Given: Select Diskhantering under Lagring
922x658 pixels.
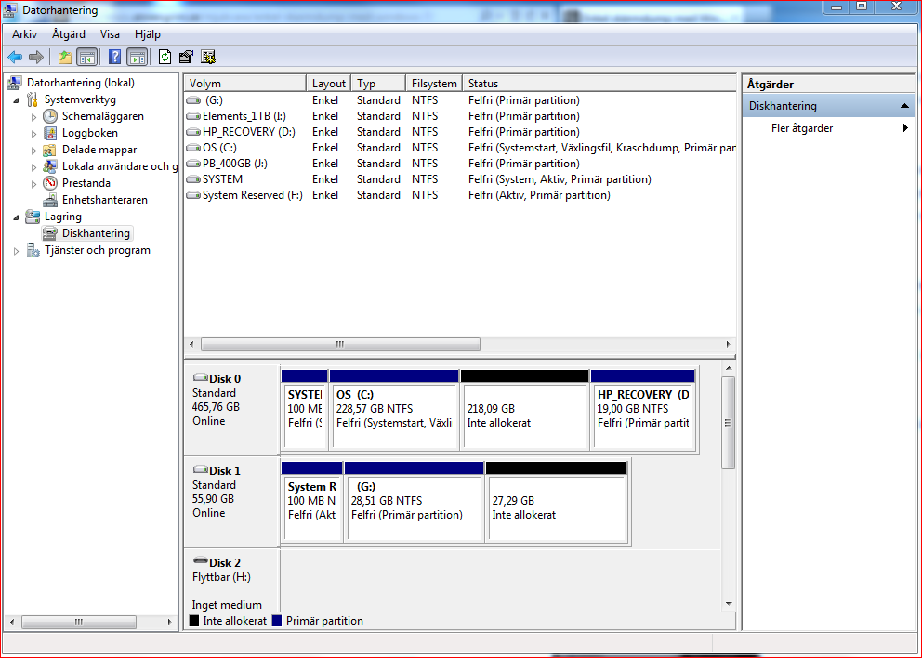Looking at the screenshot, I should click(96, 233).
